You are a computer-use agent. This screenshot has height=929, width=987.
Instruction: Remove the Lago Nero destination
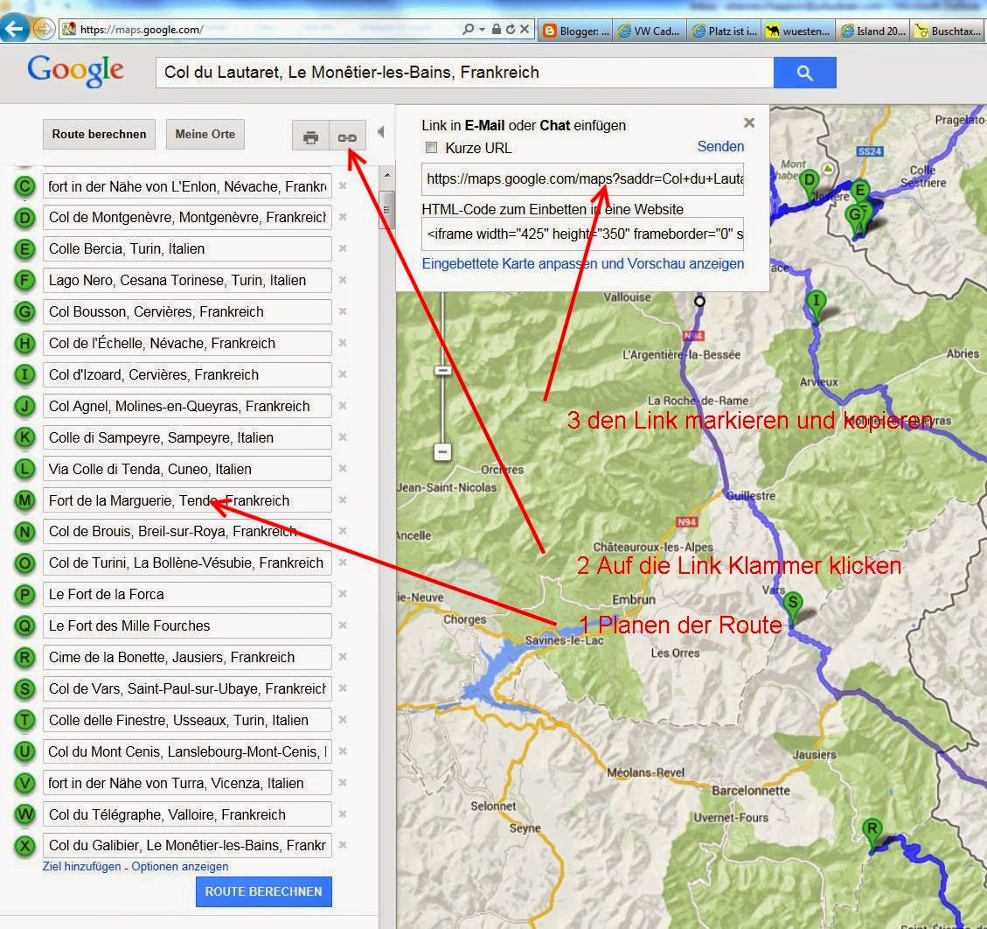343,280
